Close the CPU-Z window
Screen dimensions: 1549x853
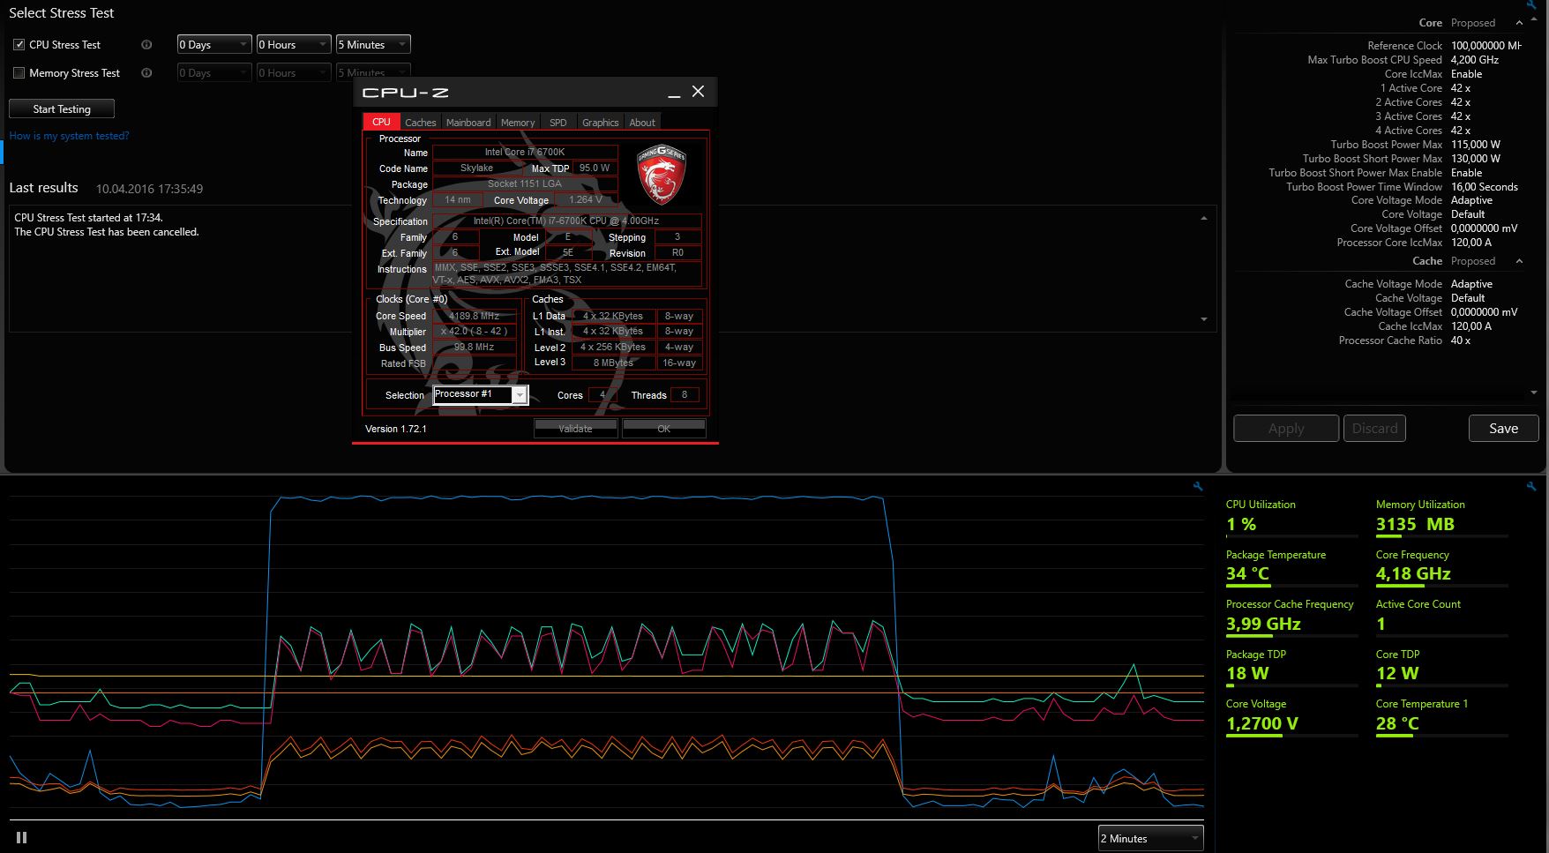[698, 92]
